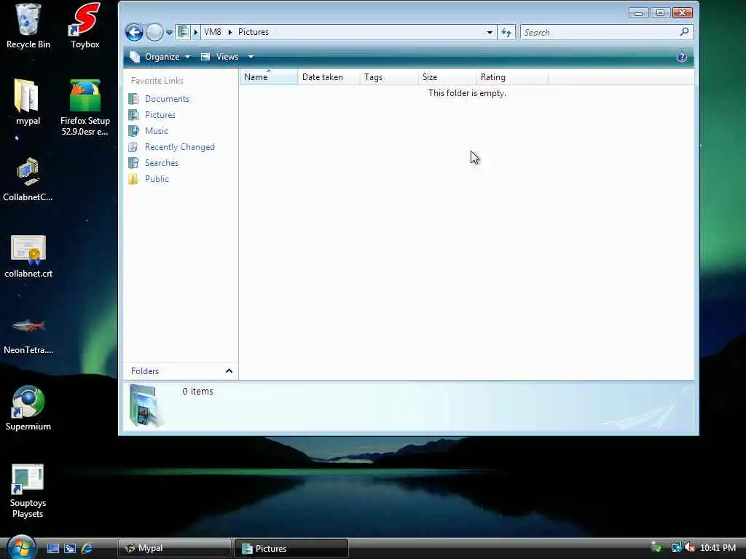Open Help with the question mark icon
The height and width of the screenshot is (559, 746).
click(682, 57)
